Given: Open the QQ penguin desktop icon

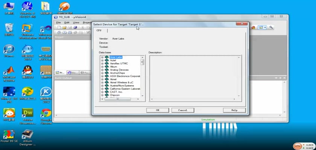Looking at the screenshot, I should pyautogui.click(x=27, y=72).
